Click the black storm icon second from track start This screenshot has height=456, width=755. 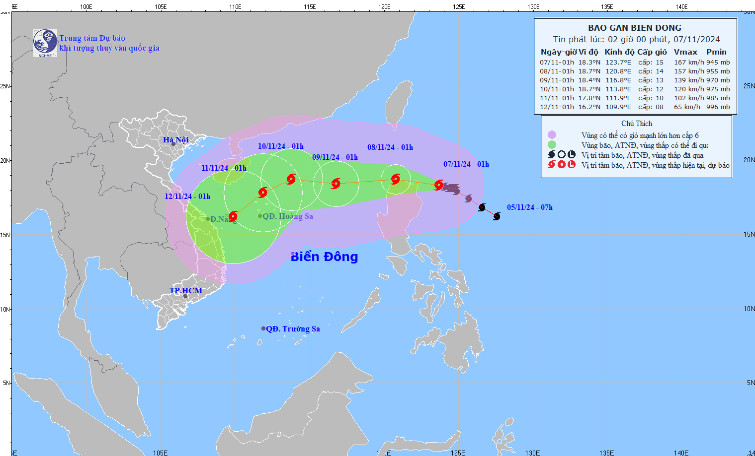pos(482,207)
